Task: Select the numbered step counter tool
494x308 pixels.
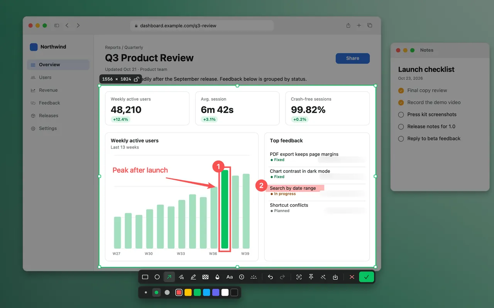Action: [x=242, y=277]
